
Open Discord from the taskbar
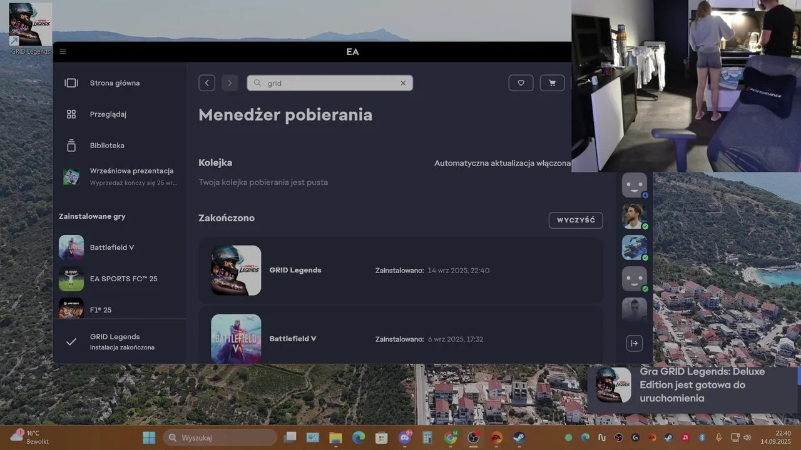[x=405, y=437]
